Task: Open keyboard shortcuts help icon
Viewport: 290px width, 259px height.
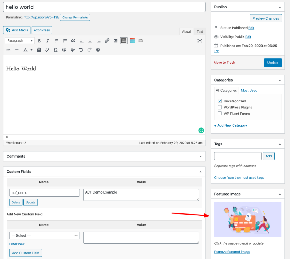Action: pos(98,50)
